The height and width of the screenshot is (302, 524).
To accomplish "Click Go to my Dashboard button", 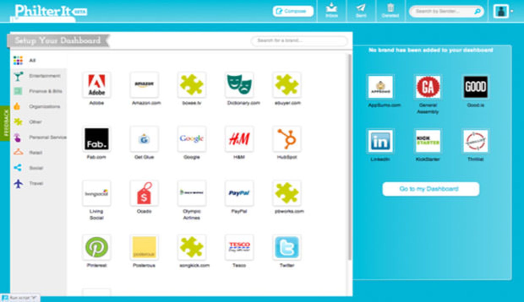I will 431,189.
